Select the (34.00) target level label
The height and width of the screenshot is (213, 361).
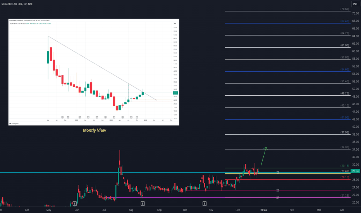[x=345, y=147]
